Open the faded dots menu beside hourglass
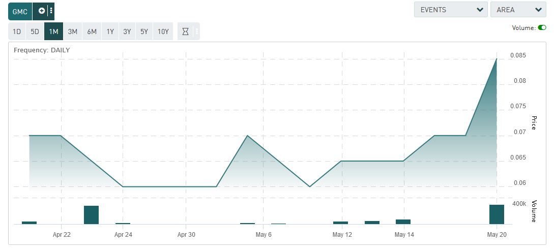The height and width of the screenshot is (252, 554). [x=197, y=31]
